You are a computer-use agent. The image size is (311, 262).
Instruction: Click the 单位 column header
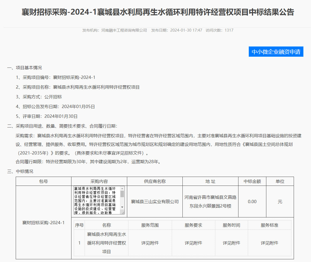tap(280, 181)
